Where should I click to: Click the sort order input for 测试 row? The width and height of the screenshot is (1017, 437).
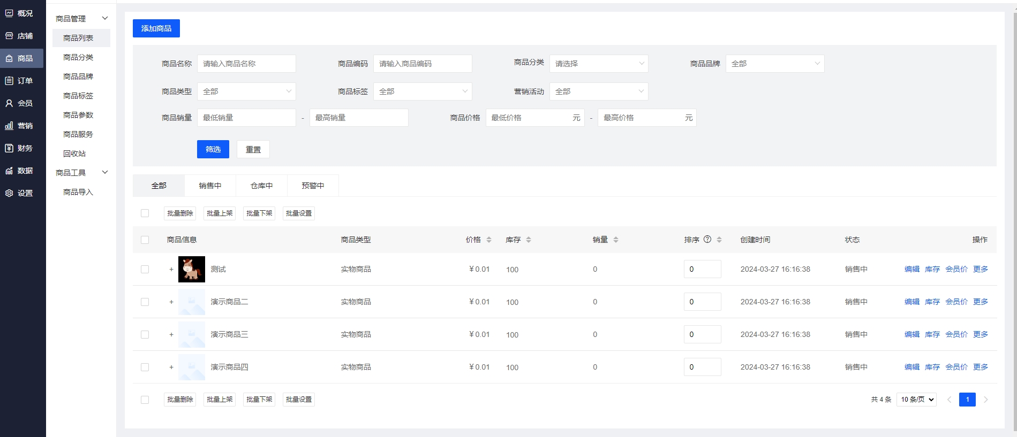pyautogui.click(x=703, y=269)
